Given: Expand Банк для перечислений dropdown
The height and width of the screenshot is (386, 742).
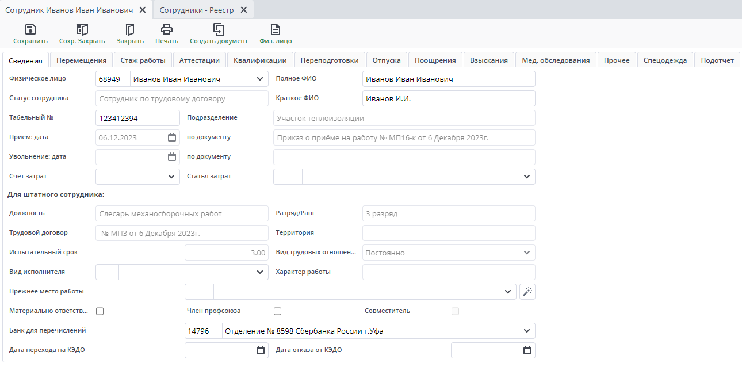Looking at the screenshot, I should pos(527,331).
